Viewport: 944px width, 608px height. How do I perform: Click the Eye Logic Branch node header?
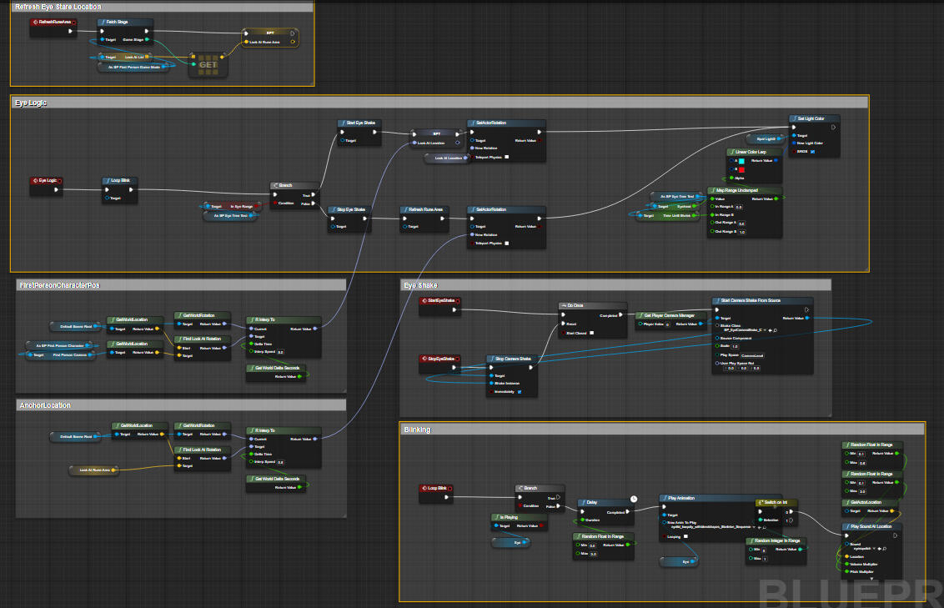[294, 185]
